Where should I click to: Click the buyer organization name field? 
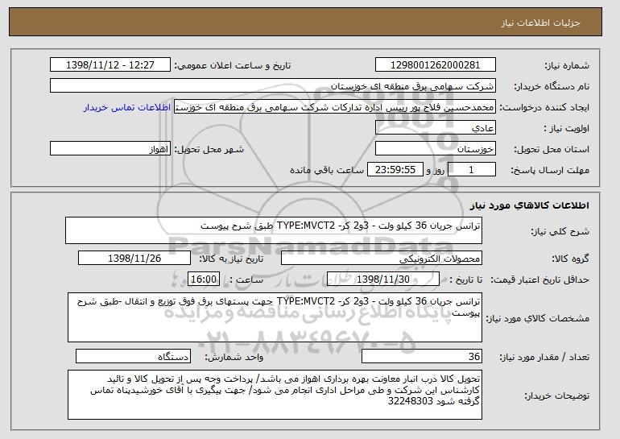(x=273, y=86)
